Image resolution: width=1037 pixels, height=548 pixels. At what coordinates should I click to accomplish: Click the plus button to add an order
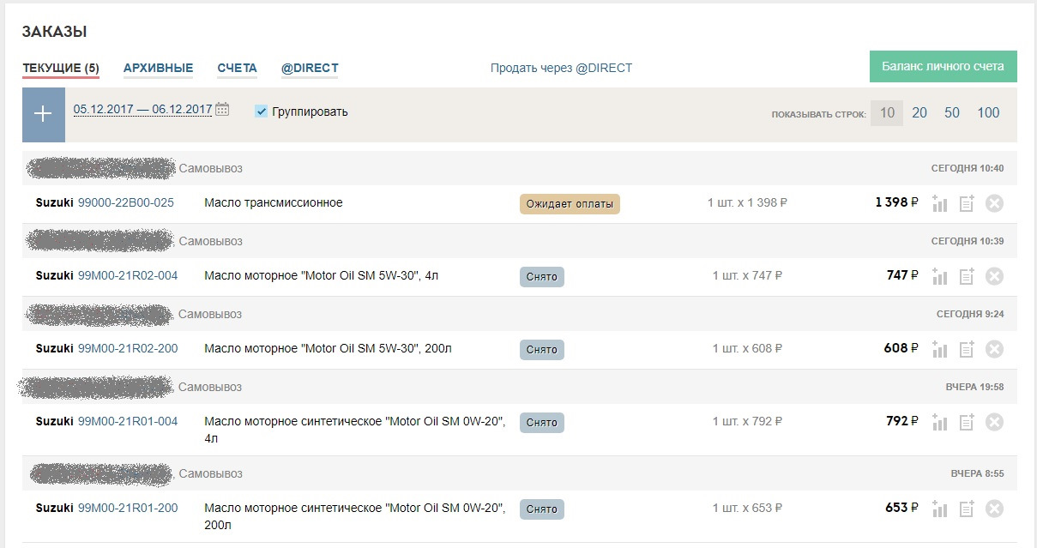pyautogui.click(x=43, y=114)
